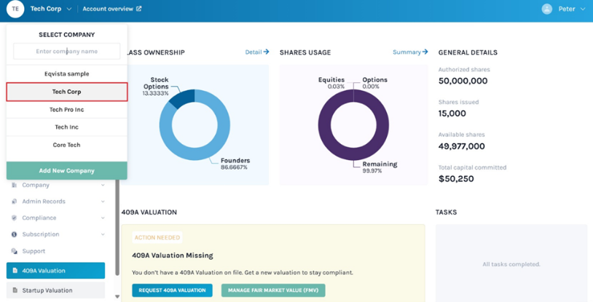
Task: Switch to Core Tech company
Action: point(67,145)
